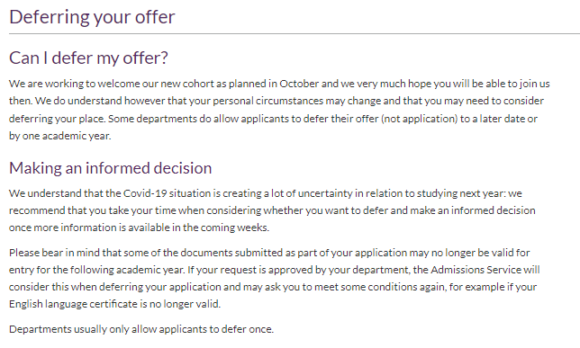The image size is (580, 348).
Task: Click the word "uncertainty" in the Covid paragraph
Action: pos(325,193)
